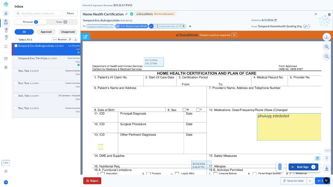Screen dimensions: 333x187
Task: Open the Filters button
Action: coord(70,13)
